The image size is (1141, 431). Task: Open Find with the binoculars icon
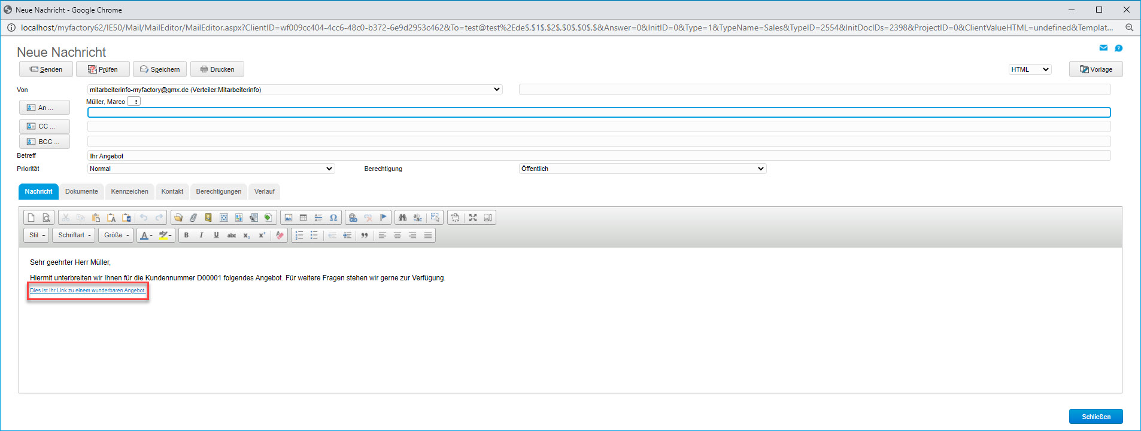402,218
